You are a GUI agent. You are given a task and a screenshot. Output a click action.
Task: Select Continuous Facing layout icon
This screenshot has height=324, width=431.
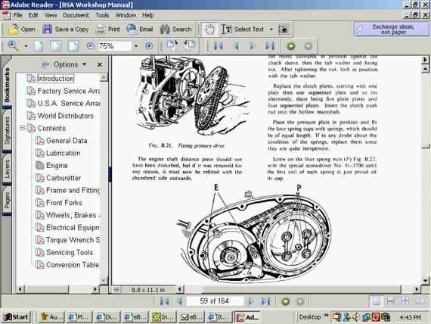click(405, 301)
